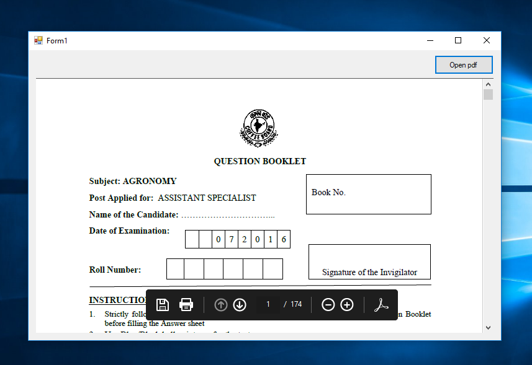Click the vertical scrollbar thumb
This screenshot has width=532, height=365.
click(488, 94)
